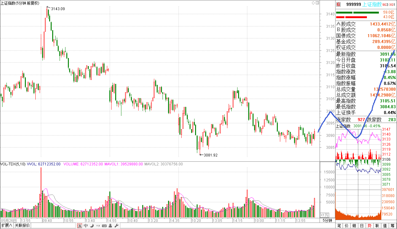Click the 筹 chip distribution tab
This screenshot has height=229, width=397.
(393, 226)
